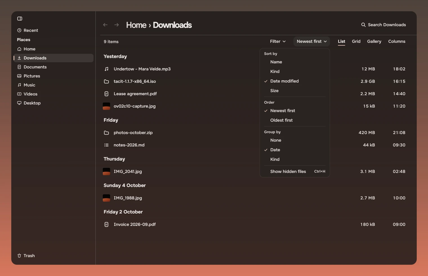The height and width of the screenshot is (276, 428).
Task: Switch to Grid view
Action: [356, 41]
